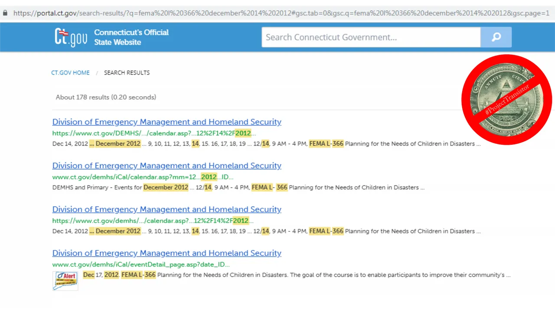Open first Division of Emergency Management result
This screenshot has height=312, width=555.
(167, 122)
